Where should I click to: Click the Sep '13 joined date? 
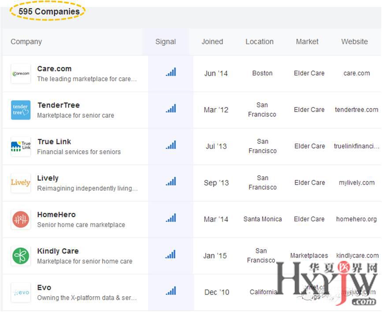(x=216, y=183)
